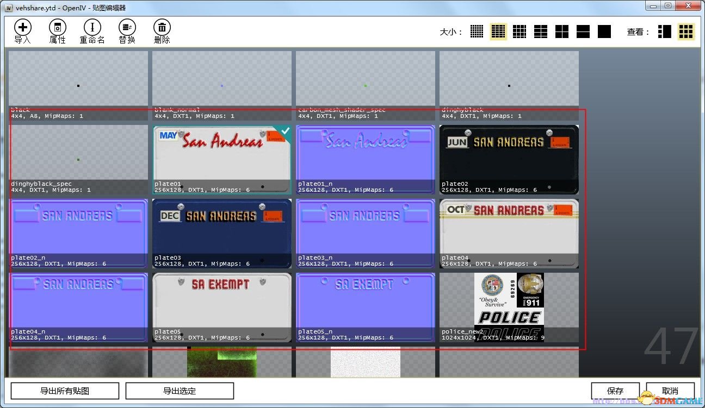Select the plate05_n normal map thumbnail

tap(366, 307)
